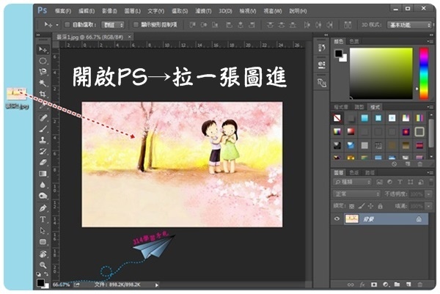Delete layer with trash icon
Viewport: 440px width, 294px height.
(420, 284)
